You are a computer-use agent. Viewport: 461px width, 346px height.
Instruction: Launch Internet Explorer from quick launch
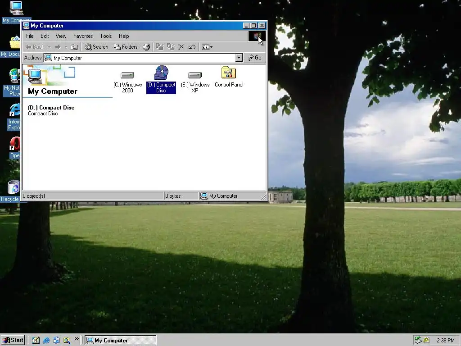tap(46, 340)
